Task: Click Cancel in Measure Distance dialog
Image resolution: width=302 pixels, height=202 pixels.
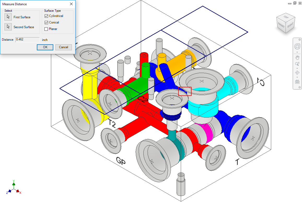Action: tap(63, 47)
